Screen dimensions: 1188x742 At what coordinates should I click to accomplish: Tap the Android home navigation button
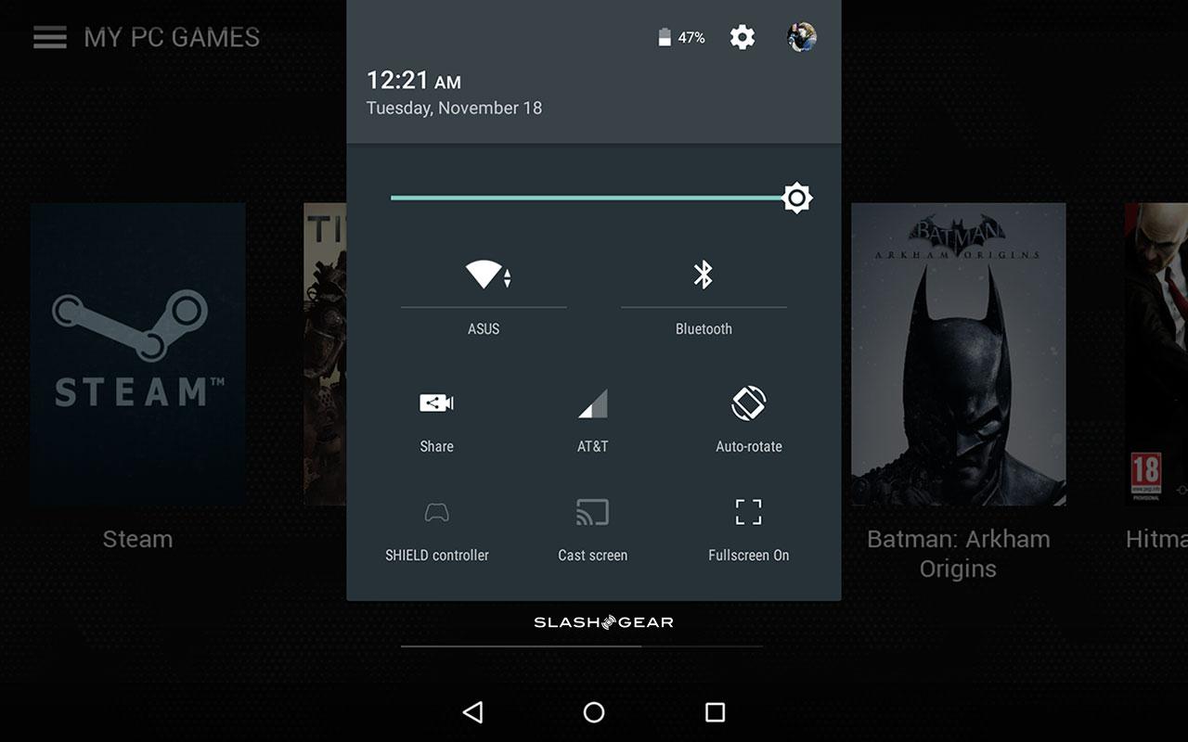[x=594, y=711]
